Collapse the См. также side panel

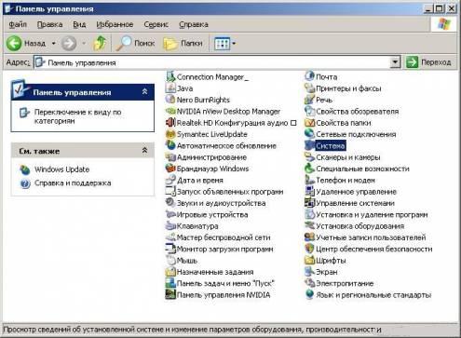click(x=144, y=151)
